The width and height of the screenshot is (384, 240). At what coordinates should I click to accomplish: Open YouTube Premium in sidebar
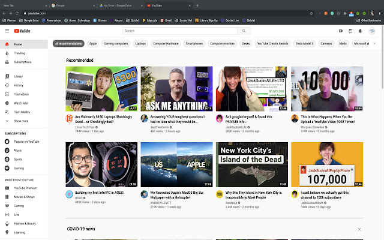24,188
